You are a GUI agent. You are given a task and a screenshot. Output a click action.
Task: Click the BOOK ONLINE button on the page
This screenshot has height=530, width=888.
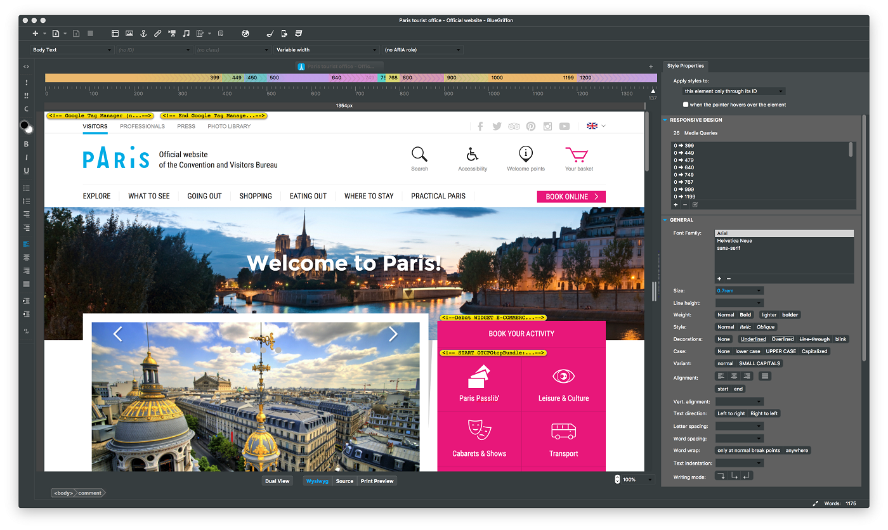tap(571, 197)
